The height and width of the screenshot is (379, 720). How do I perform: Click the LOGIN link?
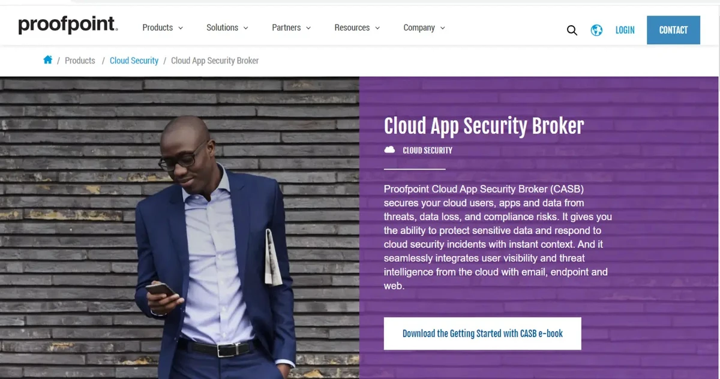(625, 30)
